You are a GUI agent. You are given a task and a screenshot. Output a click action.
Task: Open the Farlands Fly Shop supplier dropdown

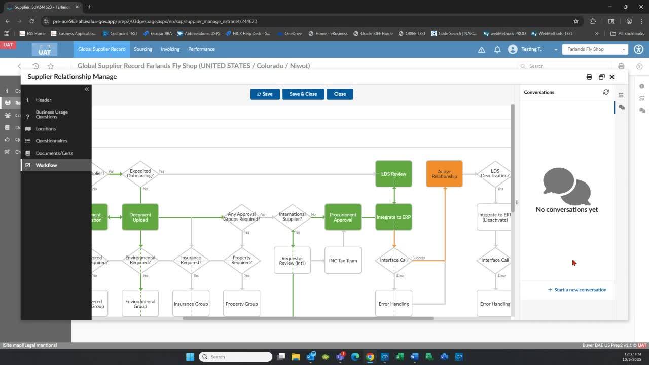pyautogui.click(x=594, y=49)
